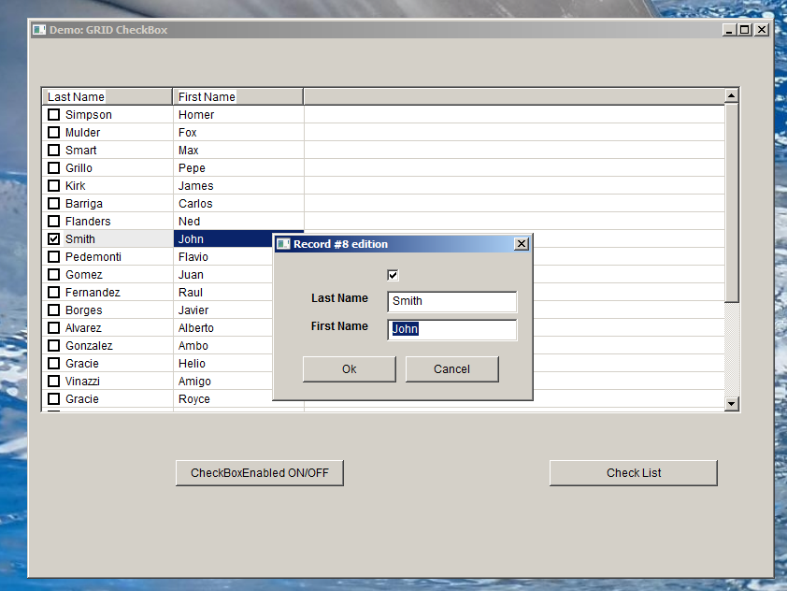Close the Record #8 edition dialog
Image resolution: width=787 pixels, height=591 pixels.
coord(522,244)
